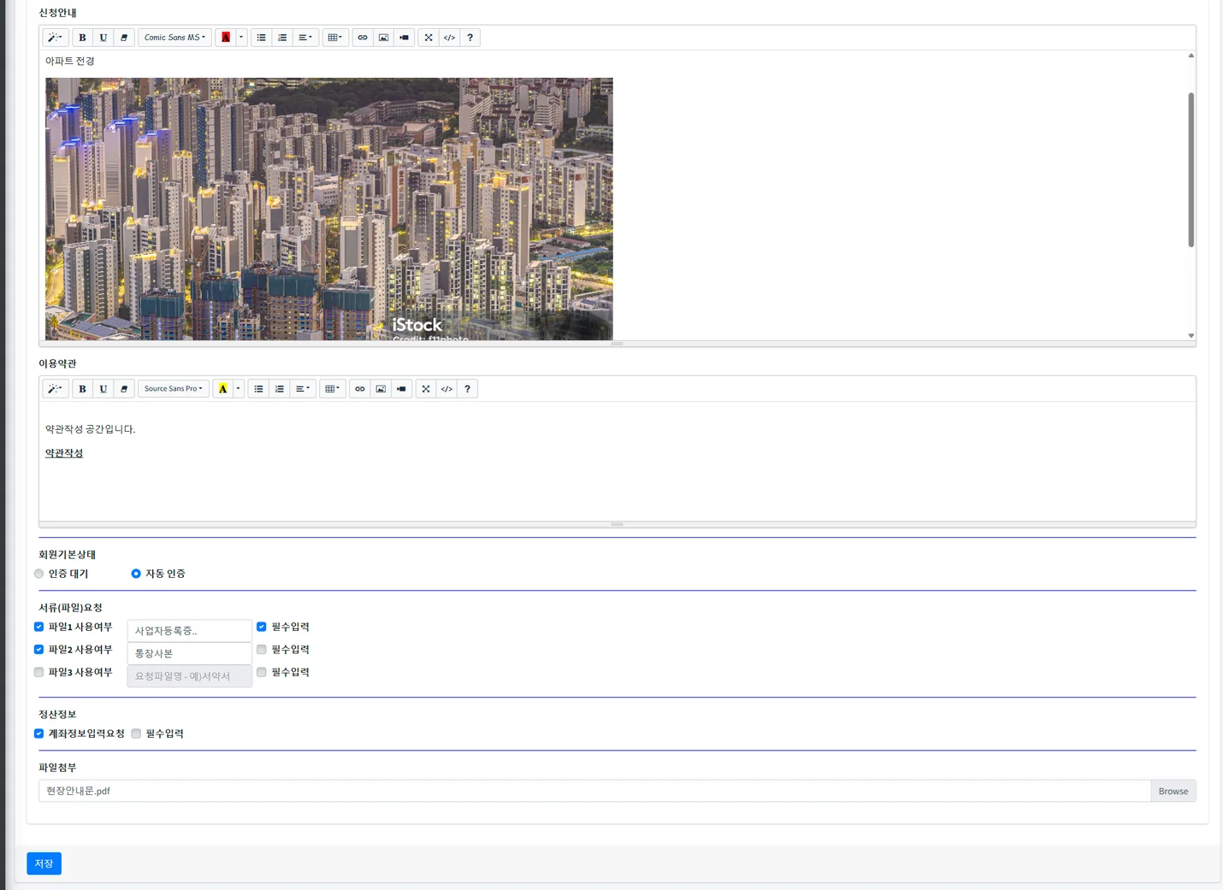Toggle 필수입력 checkbox for 사업자등록증 row

point(262,627)
